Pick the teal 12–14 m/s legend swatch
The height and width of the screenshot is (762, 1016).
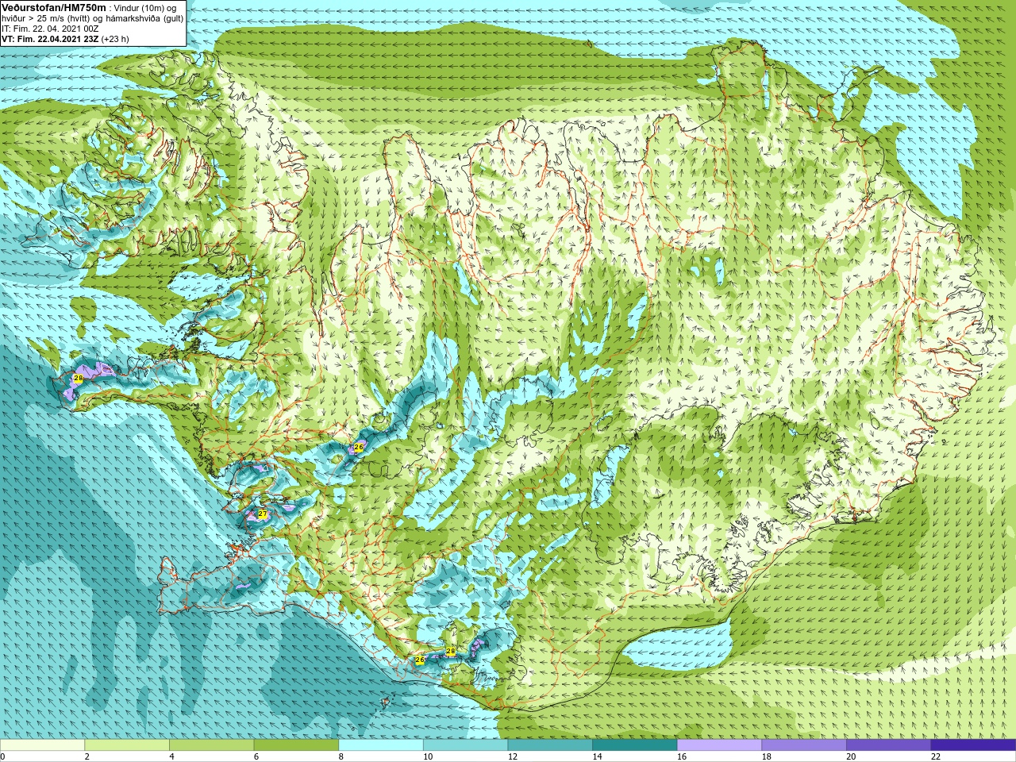[x=550, y=745]
